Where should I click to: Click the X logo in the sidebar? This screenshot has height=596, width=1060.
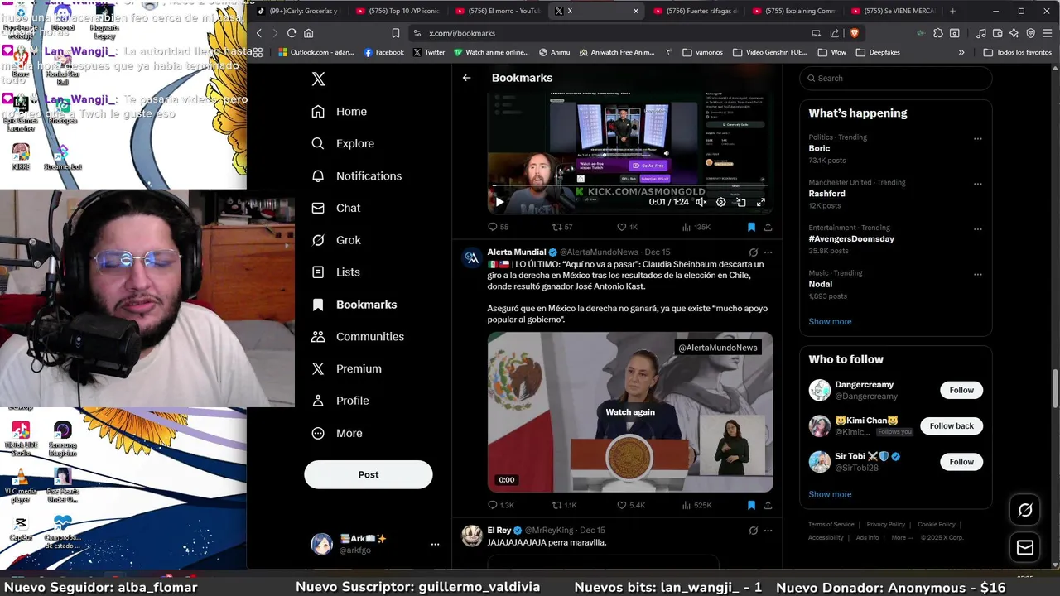point(318,79)
